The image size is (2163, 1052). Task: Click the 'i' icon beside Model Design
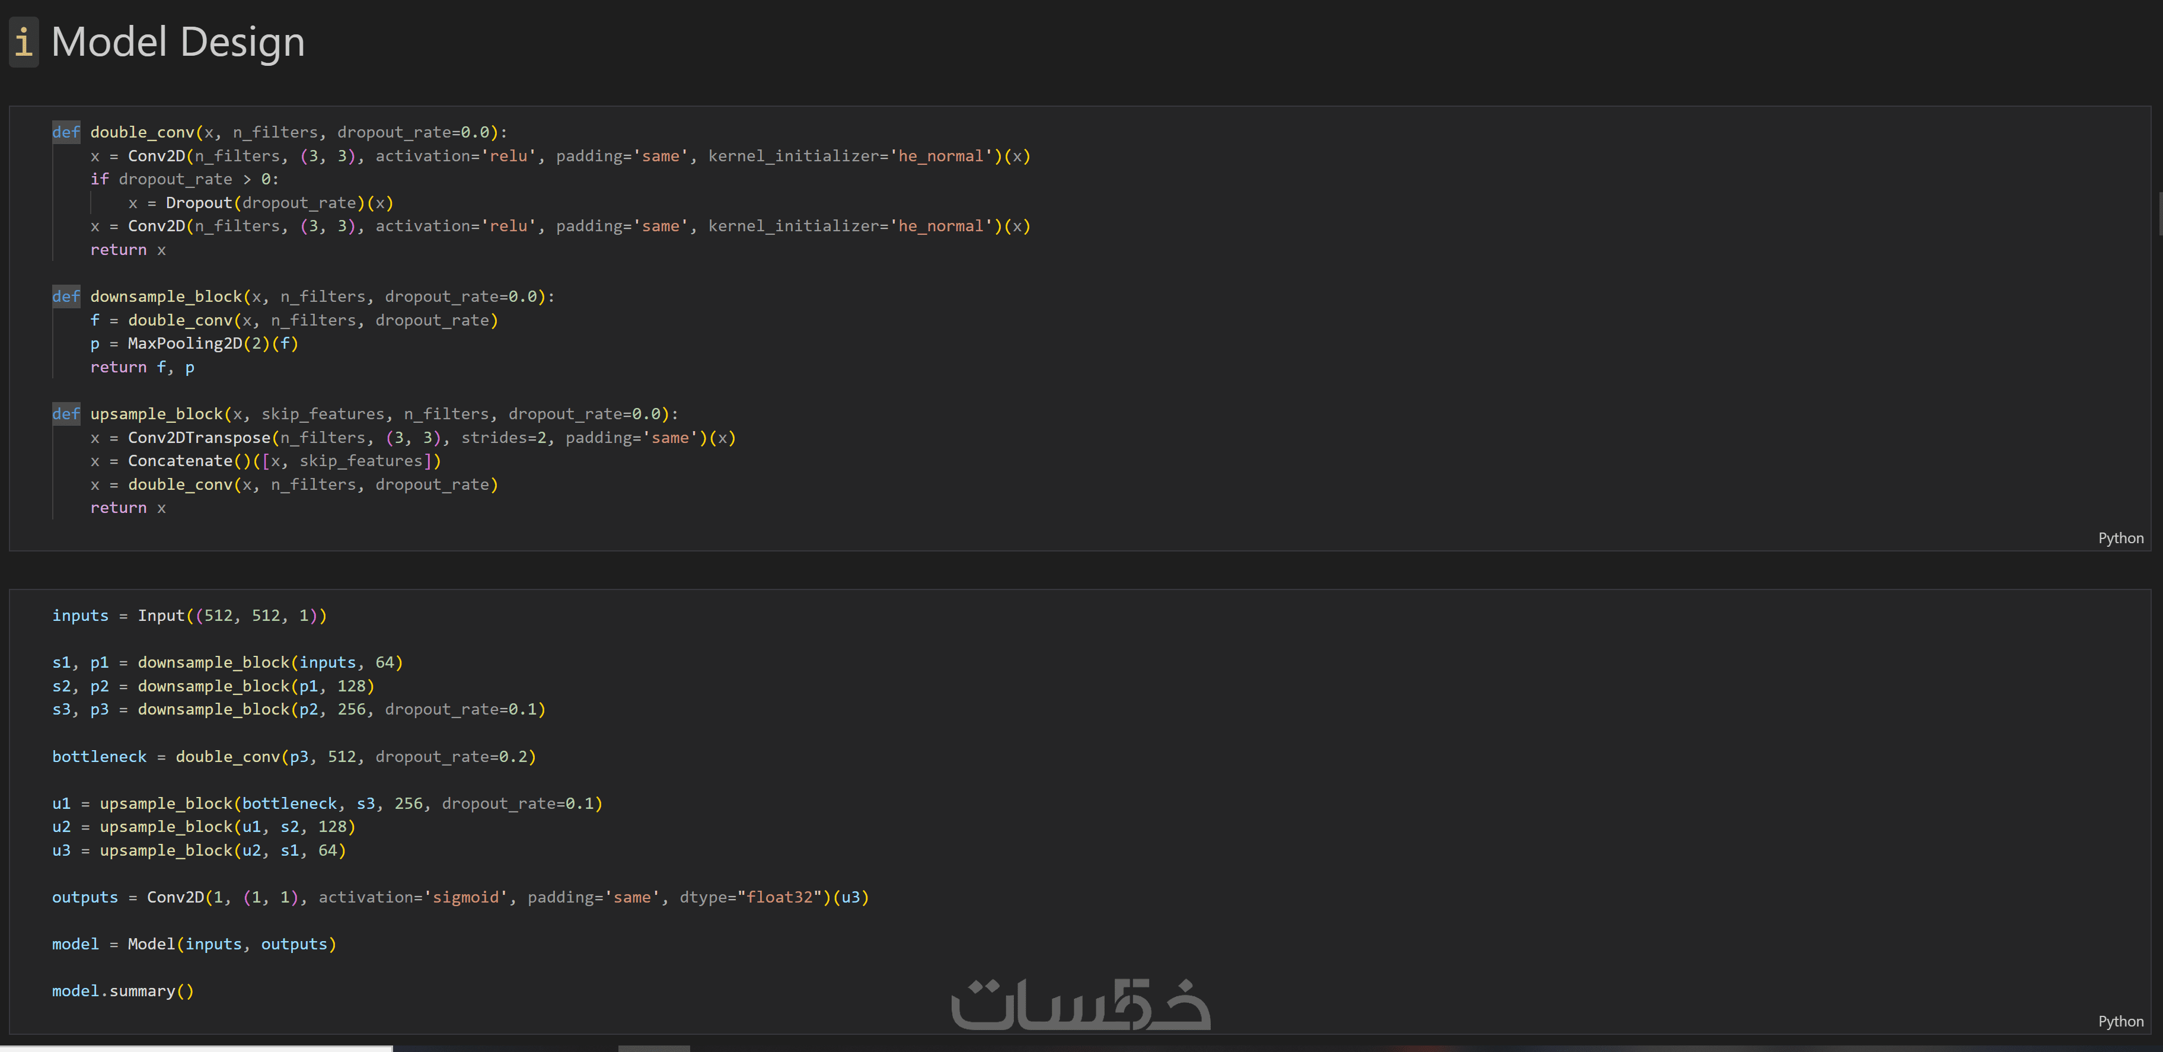point(24,42)
